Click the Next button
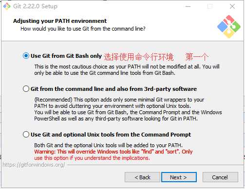This screenshot has width=245, height=189. (x=179, y=177)
